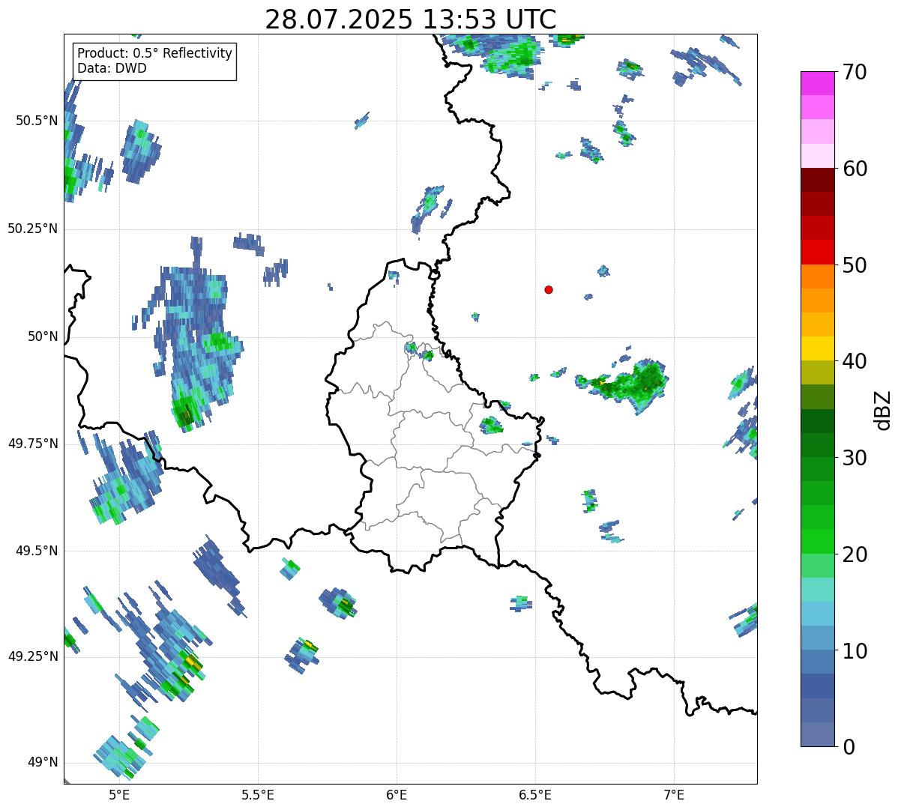The width and height of the screenshot is (901, 810).
Task: Click the Data: DWD label
Action: coord(112,68)
